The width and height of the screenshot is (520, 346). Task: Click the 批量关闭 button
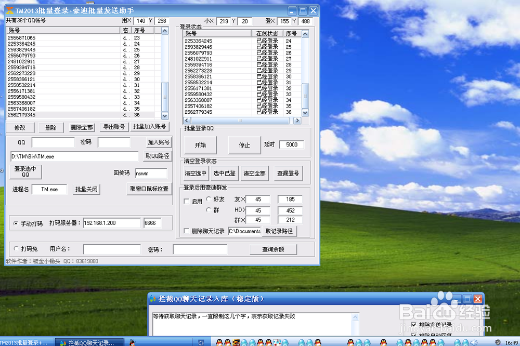(x=86, y=189)
